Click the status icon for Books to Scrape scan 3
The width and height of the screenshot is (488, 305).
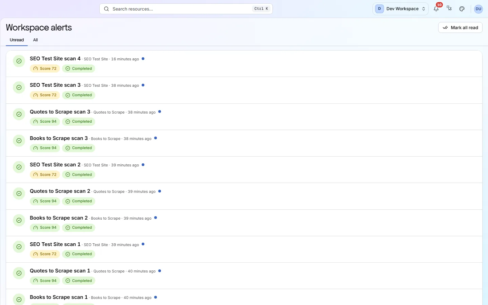pyautogui.click(x=19, y=141)
